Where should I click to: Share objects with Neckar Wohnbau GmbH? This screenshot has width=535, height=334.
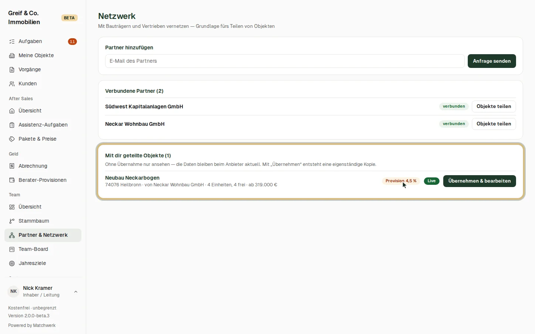coord(494,124)
